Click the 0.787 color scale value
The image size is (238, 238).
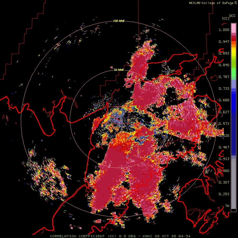click(x=224, y=77)
